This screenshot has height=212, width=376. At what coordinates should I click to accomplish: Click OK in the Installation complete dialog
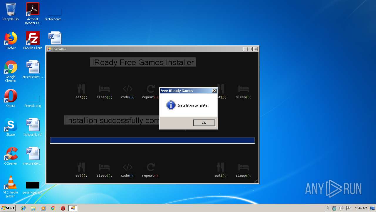pos(204,123)
